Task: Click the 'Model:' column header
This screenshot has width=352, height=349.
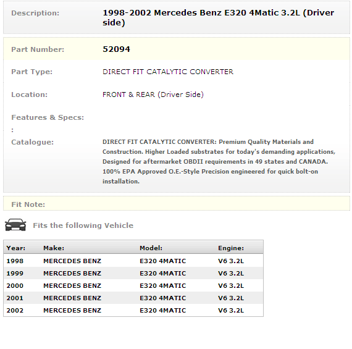Action: (x=151, y=248)
